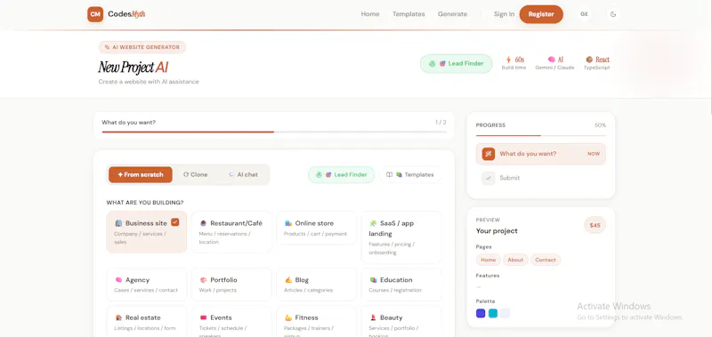
Task: Click the Fitness flexed arm icon
Action: (287, 317)
